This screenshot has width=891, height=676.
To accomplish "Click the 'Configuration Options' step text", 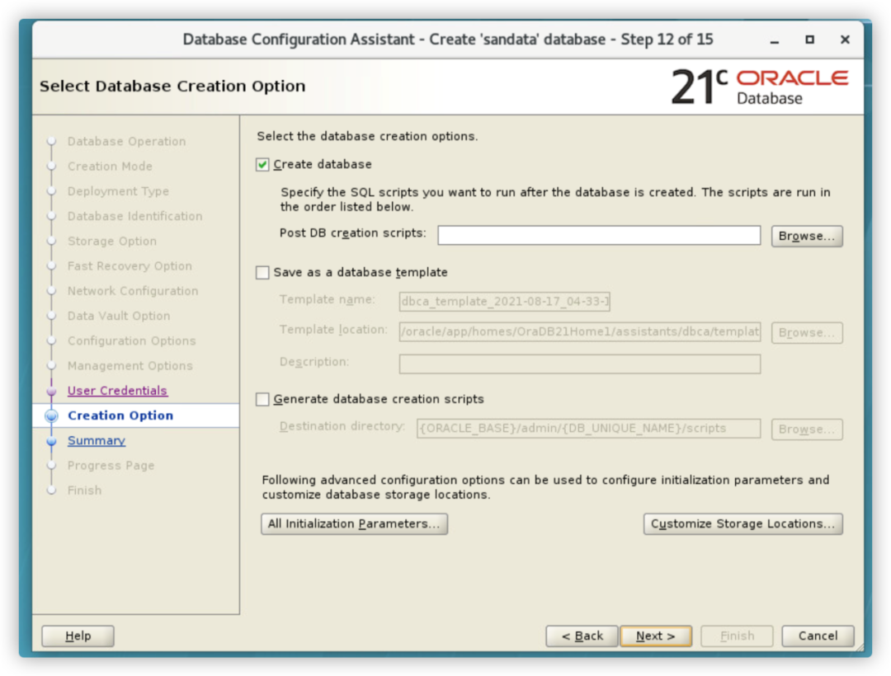I will tap(131, 341).
